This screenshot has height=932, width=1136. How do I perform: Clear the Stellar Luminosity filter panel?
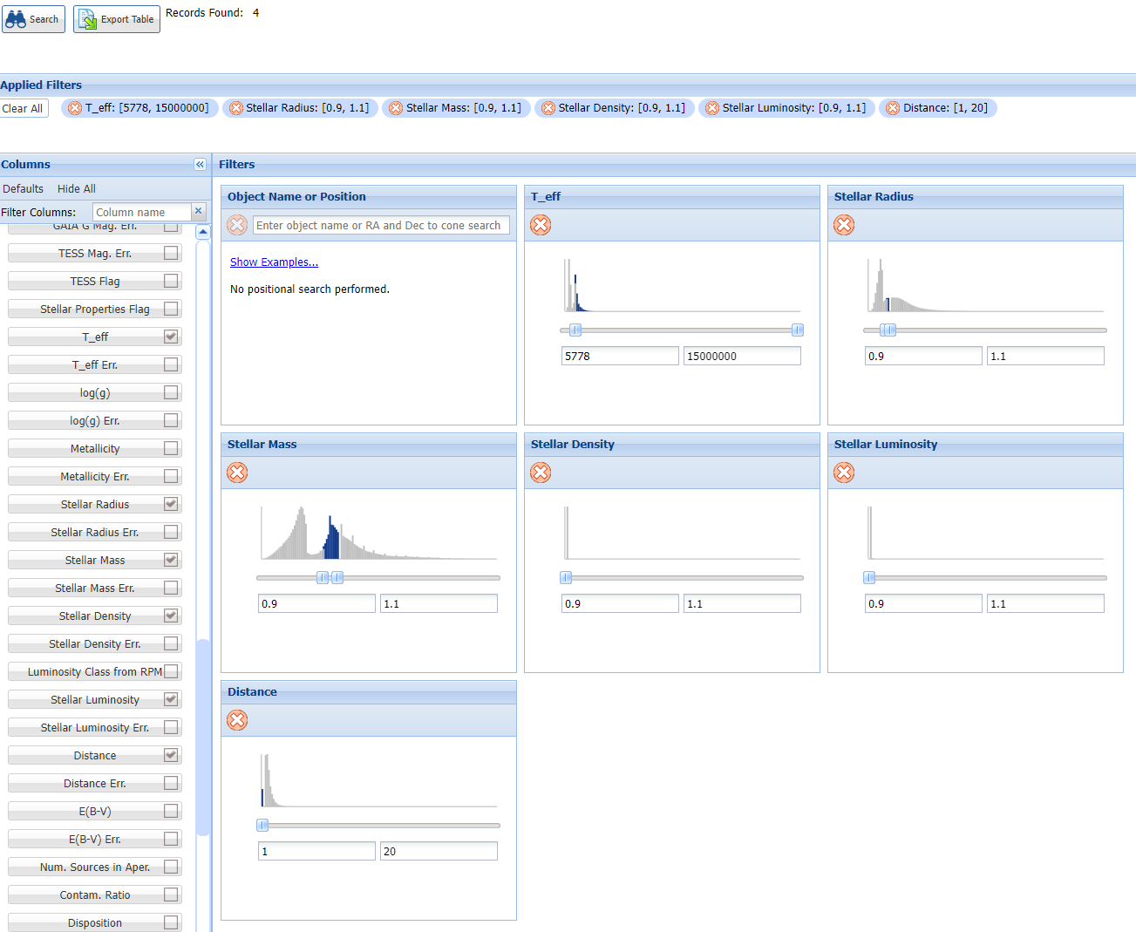pos(843,473)
